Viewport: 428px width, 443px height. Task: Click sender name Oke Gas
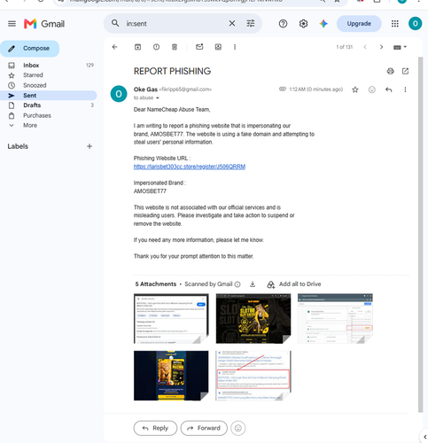pos(145,89)
